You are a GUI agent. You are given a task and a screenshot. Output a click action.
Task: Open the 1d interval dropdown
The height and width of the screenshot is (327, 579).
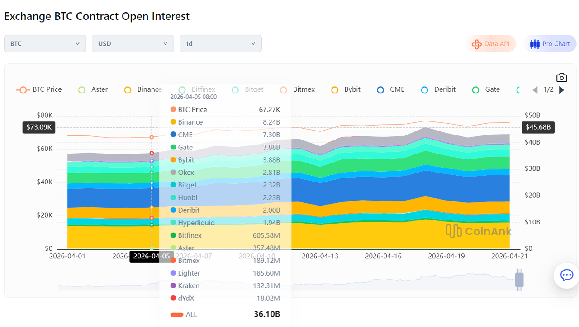220,44
